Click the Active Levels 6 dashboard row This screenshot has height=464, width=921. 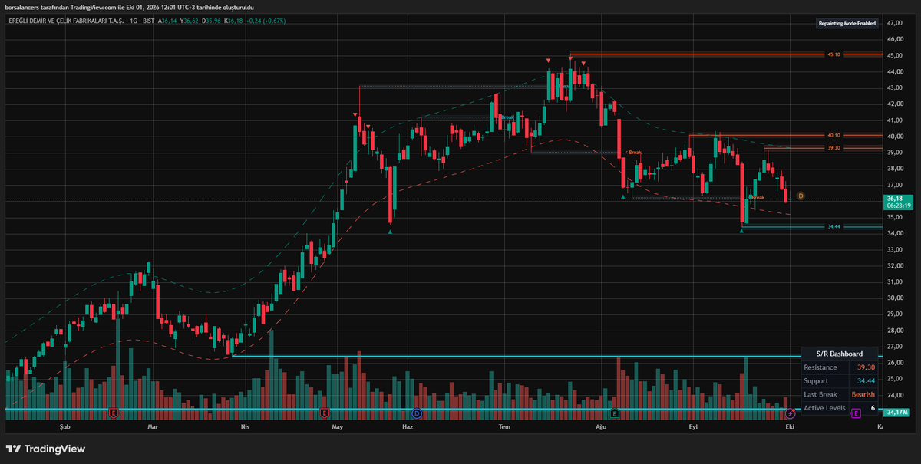[x=841, y=408]
